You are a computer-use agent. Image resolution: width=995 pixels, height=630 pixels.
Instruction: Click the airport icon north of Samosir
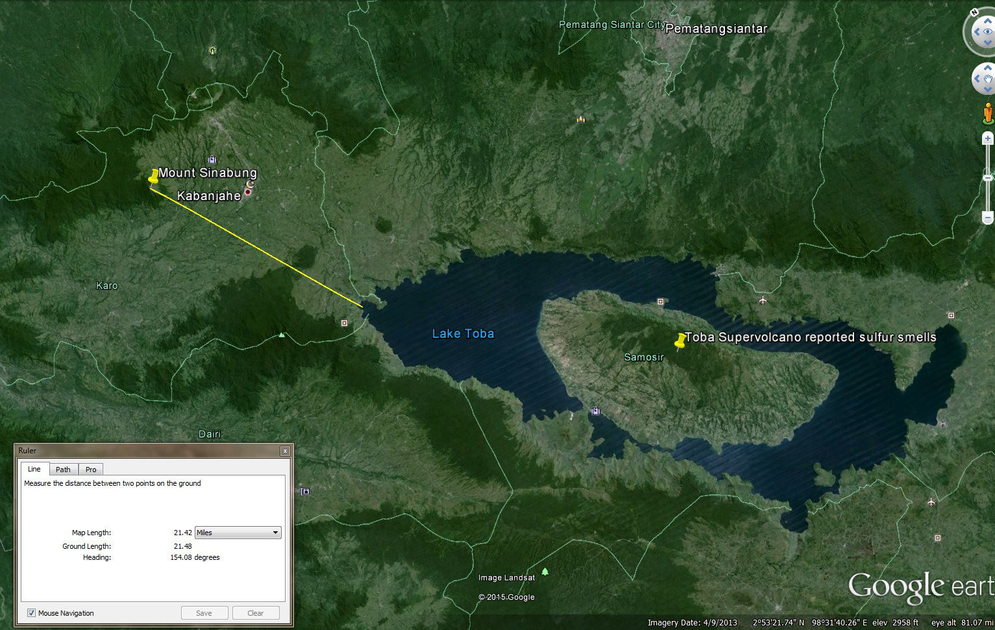point(763,299)
